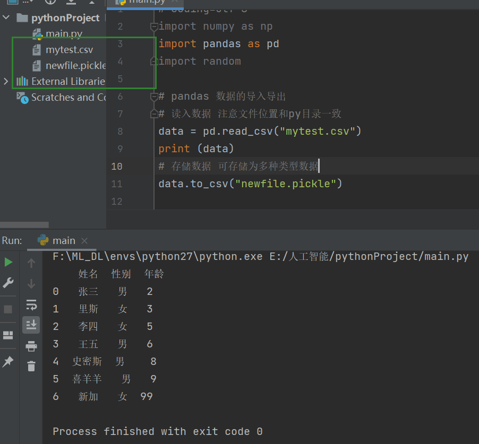Clear all console output trash icon
479x444 pixels.
pyautogui.click(x=31, y=366)
